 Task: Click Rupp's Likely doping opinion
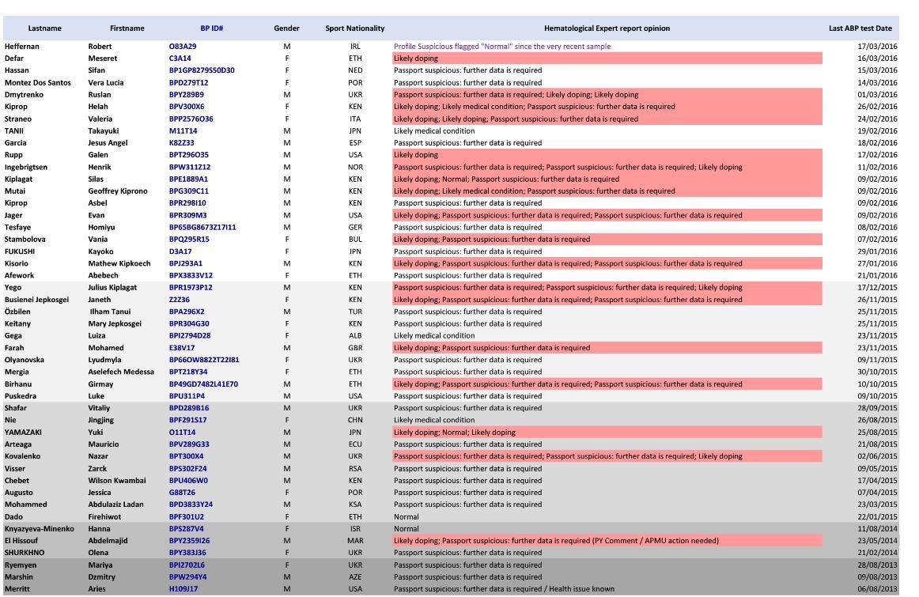tap(416, 155)
